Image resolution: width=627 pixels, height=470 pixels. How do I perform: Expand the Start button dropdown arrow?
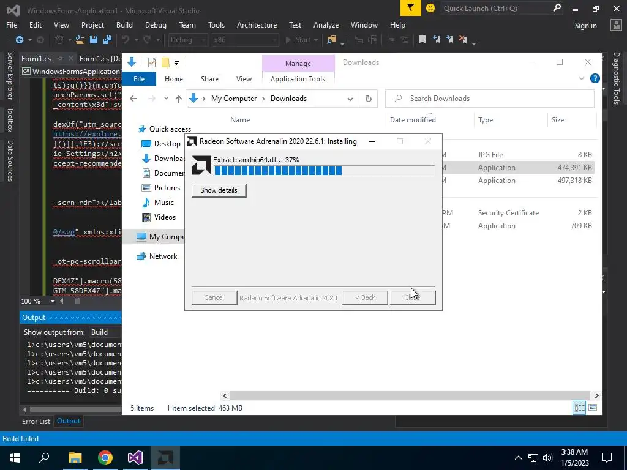(x=316, y=40)
